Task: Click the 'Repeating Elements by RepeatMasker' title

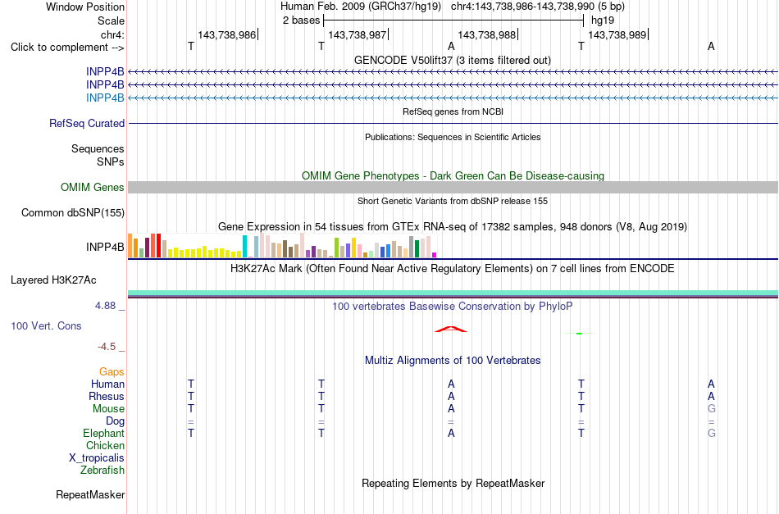Action: [453, 484]
